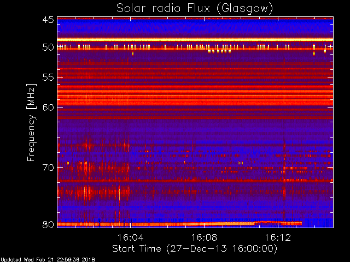Click the 'Updated Wed Feb 21' timestamp text
The image size is (350, 262).
click(x=47, y=259)
